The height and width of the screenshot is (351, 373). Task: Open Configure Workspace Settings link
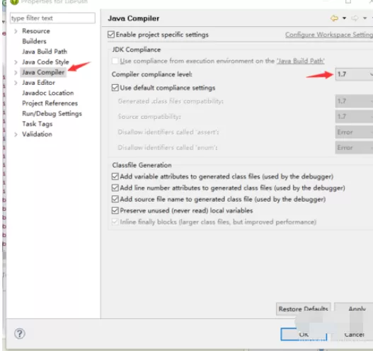coord(329,35)
